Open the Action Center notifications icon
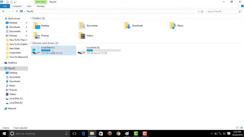Viewport: 244px width, 137px height. coord(229,134)
